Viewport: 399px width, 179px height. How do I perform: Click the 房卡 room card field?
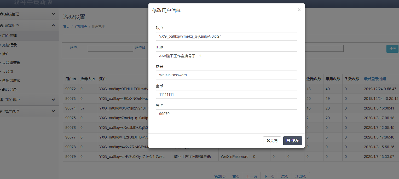pos(226,114)
